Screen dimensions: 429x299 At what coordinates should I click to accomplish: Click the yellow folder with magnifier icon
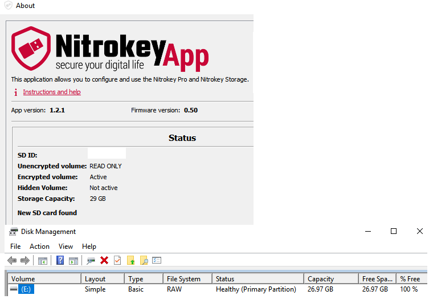pos(144,260)
